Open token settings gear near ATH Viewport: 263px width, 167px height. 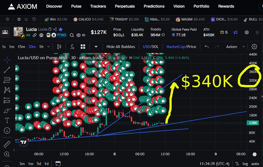click(247, 32)
